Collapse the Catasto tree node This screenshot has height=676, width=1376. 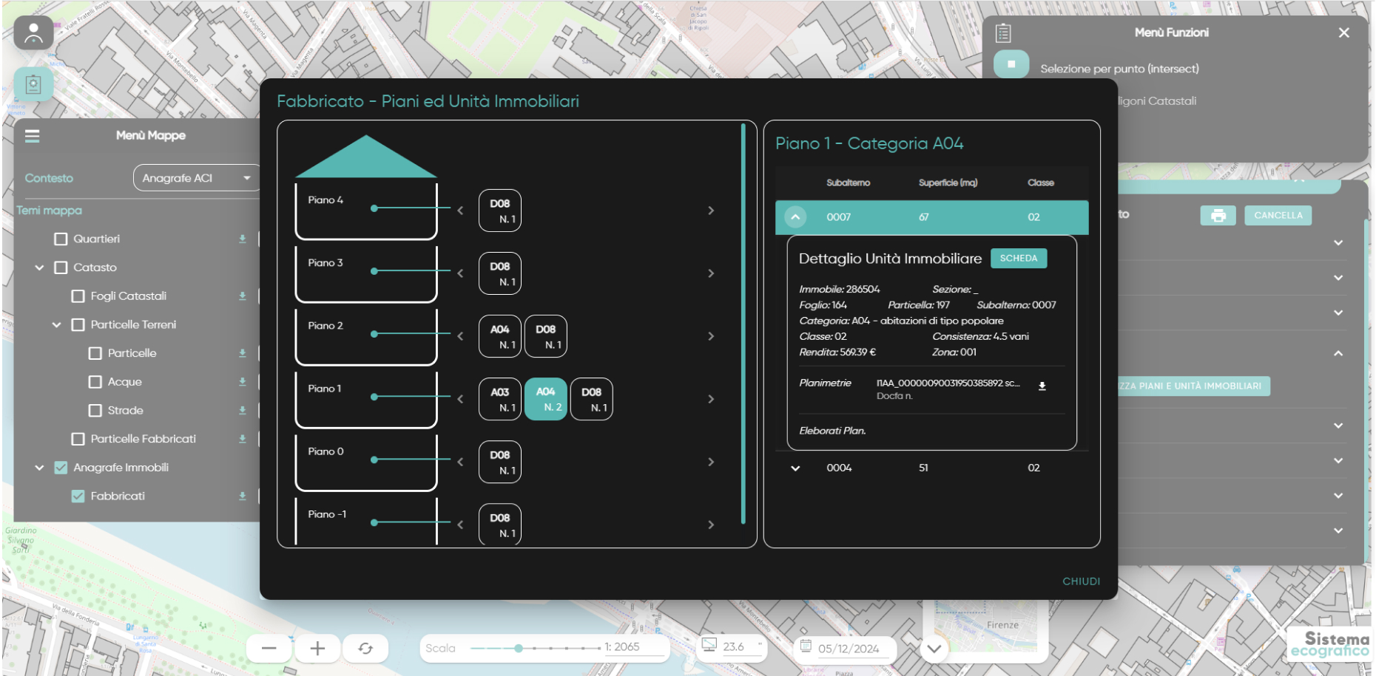point(39,267)
